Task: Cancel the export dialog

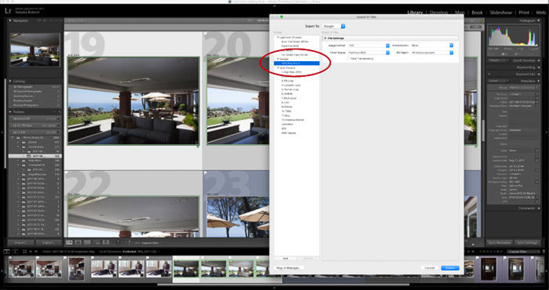Action: (429, 267)
